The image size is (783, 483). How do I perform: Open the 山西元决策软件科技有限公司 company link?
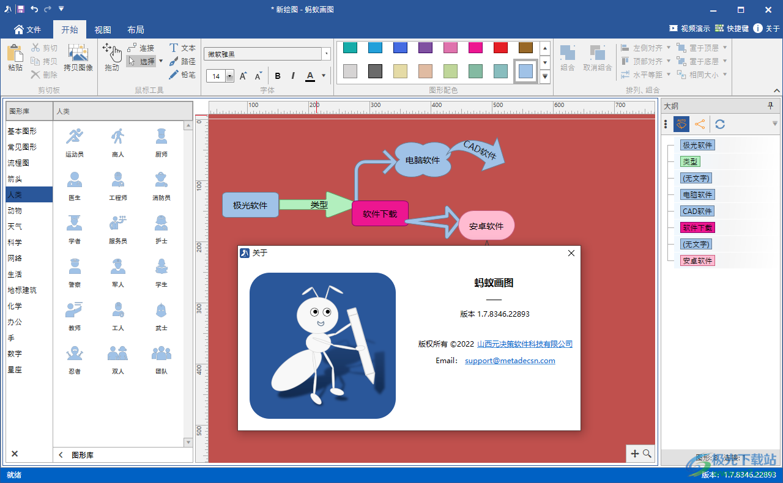point(525,344)
